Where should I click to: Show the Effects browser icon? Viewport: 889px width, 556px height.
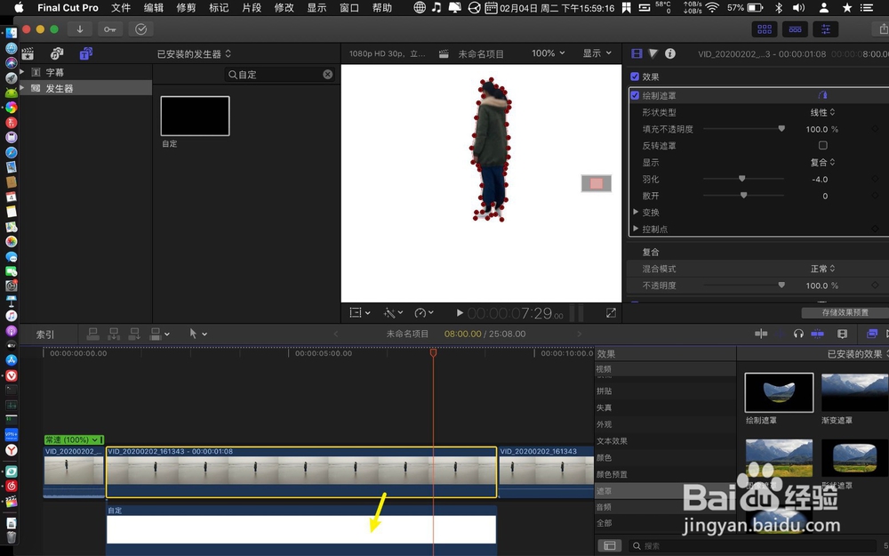(x=872, y=334)
